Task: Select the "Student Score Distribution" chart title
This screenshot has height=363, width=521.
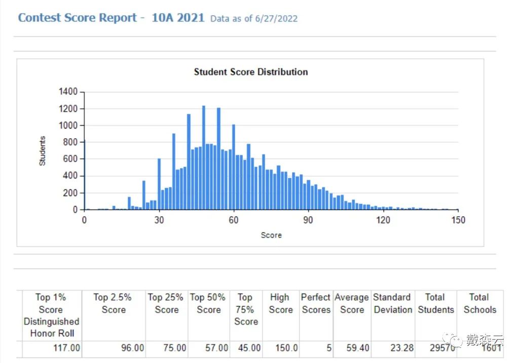Action: (251, 72)
